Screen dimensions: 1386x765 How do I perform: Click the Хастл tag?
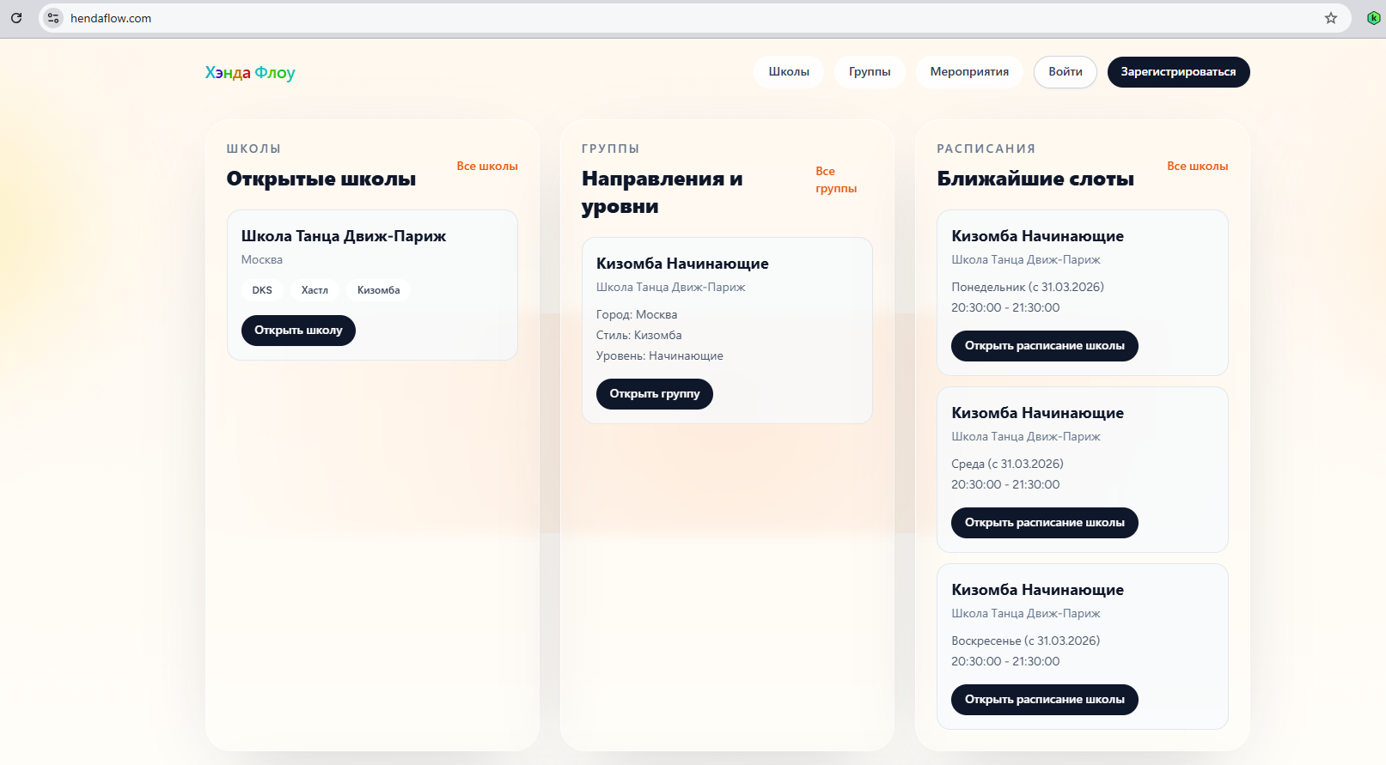pyautogui.click(x=314, y=290)
